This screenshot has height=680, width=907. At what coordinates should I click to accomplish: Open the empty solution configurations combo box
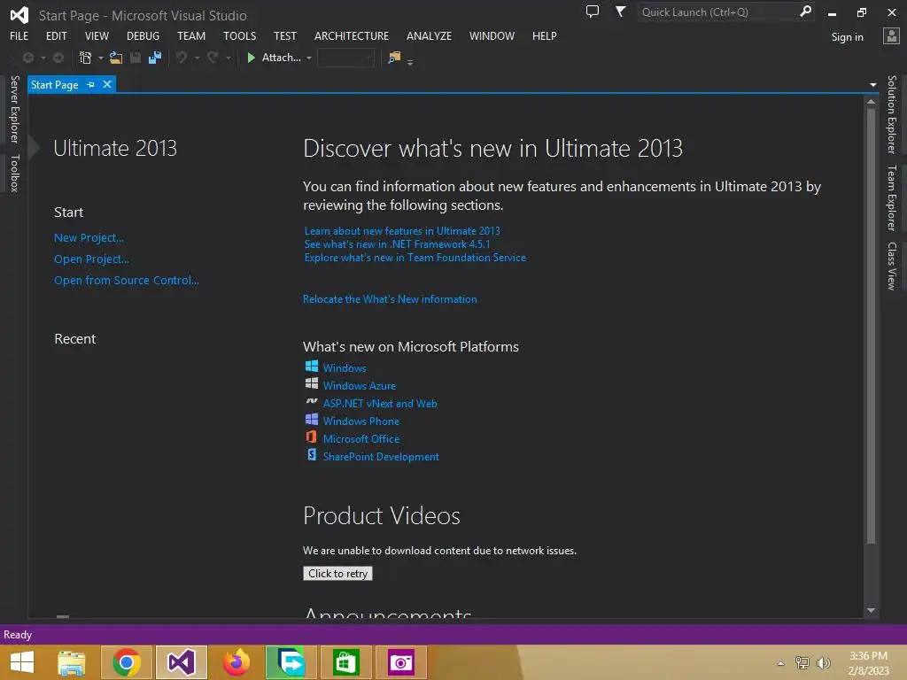(x=346, y=58)
